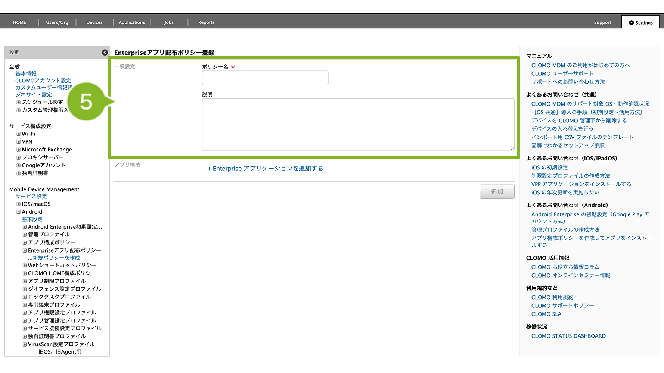Click into the 説明 text area
This screenshot has width=664, height=373.
[x=358, y=125]
